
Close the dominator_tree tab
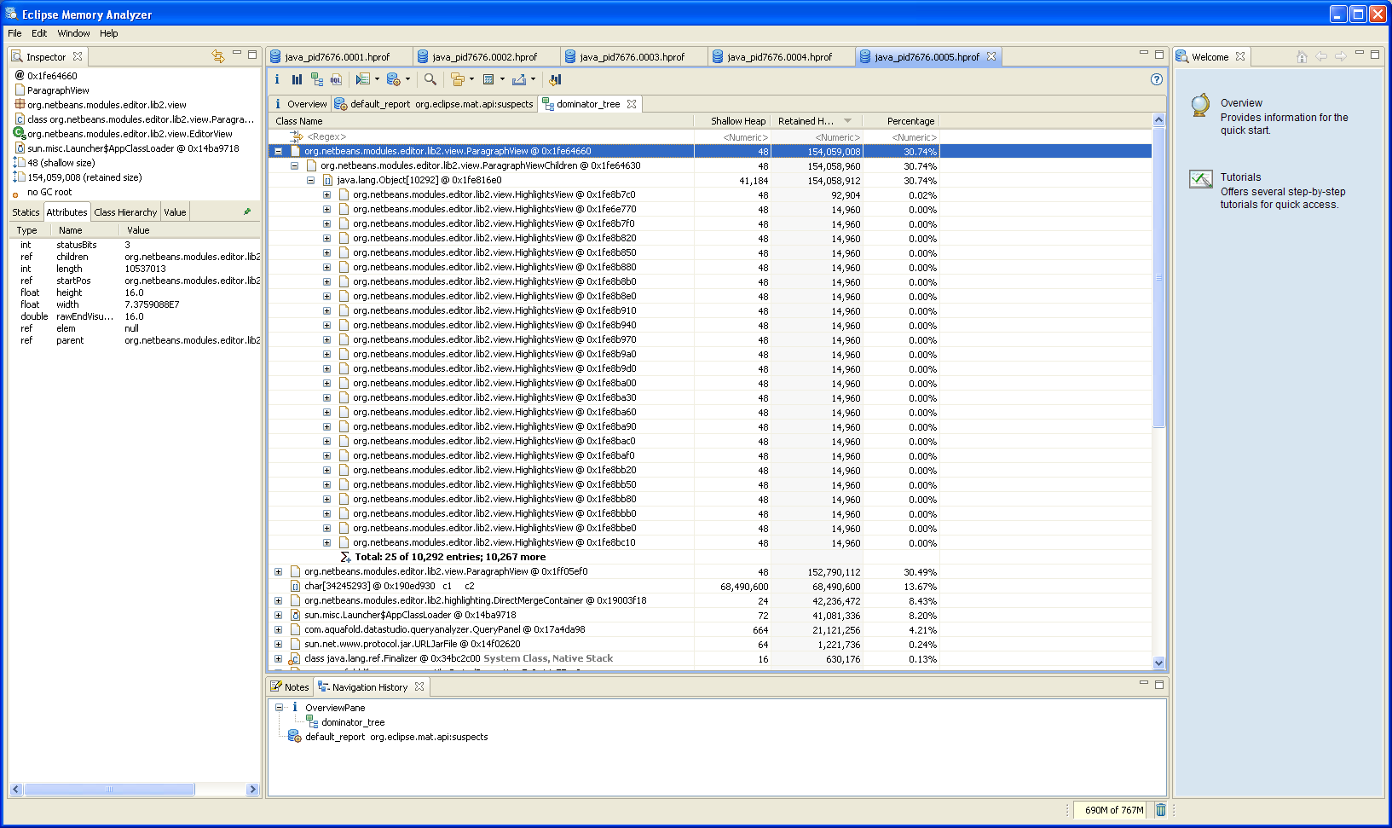(632, 104)
